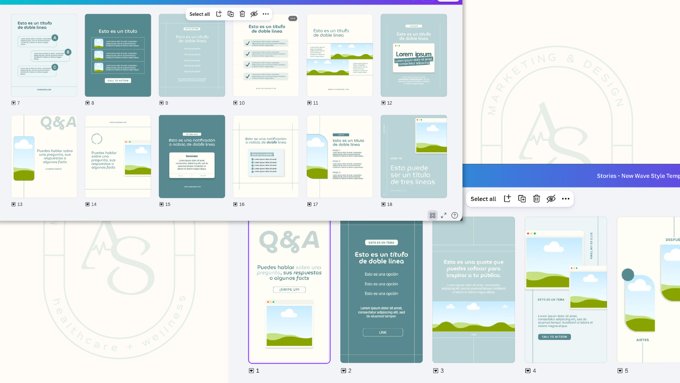The height and width of the screenshot is (383, 680).
Task: Click the fullscreen expand arrows icon
Action: pos(443,215)
